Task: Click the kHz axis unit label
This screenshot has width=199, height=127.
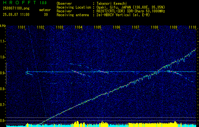Action: pyautogui.click(x=3, y=26)
